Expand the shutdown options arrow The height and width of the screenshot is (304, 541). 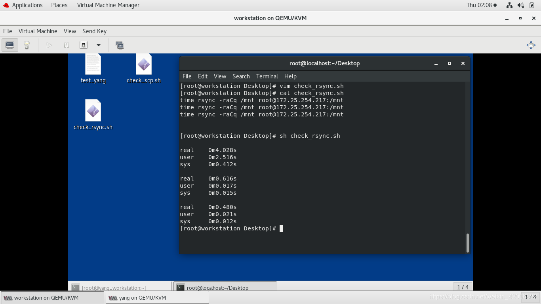pyautogui.click(x=99, y=45)
